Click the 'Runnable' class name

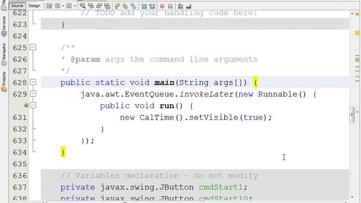pos(278,94)
